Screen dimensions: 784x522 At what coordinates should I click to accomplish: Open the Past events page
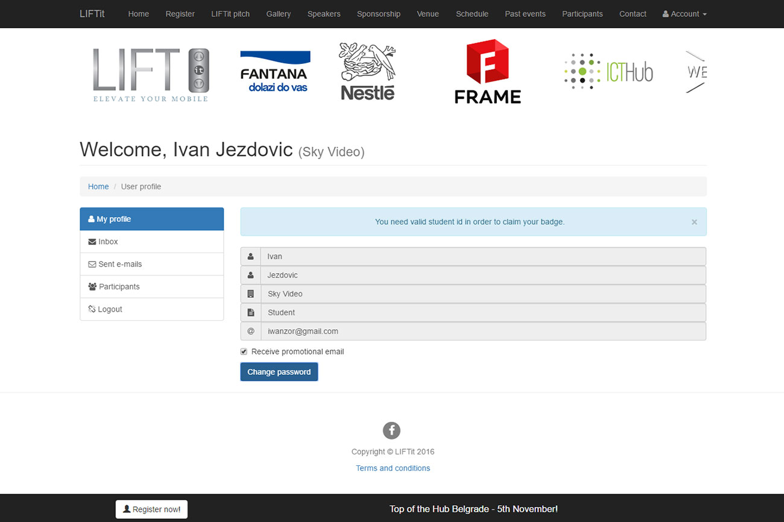click(525, 14)
